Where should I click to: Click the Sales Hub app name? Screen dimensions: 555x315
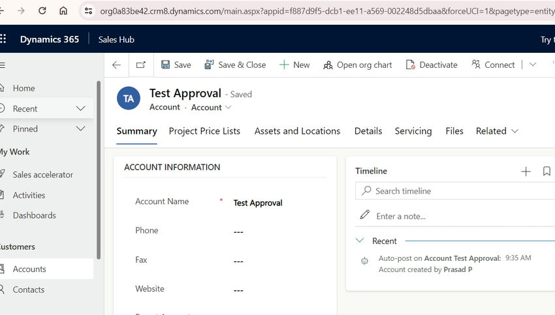coord(116,40)
